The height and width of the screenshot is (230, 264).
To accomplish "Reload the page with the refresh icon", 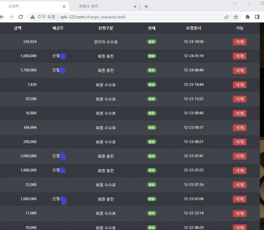I will pyautogui.click(x=21, y=17).
